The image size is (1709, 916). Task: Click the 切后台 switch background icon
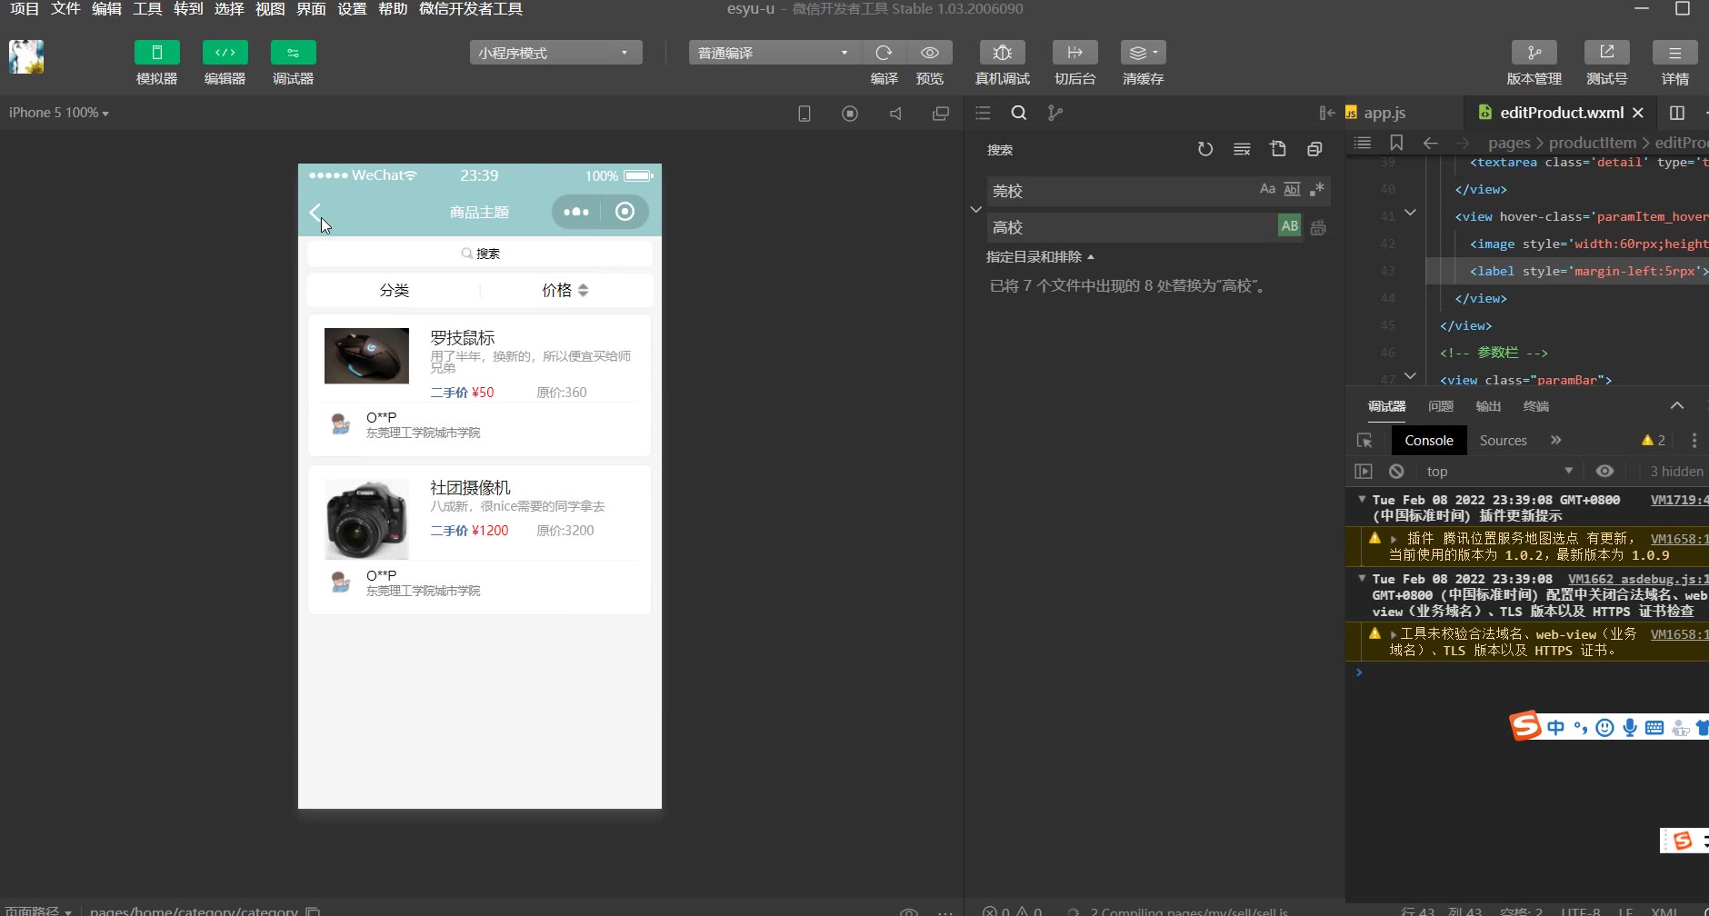1074,53
